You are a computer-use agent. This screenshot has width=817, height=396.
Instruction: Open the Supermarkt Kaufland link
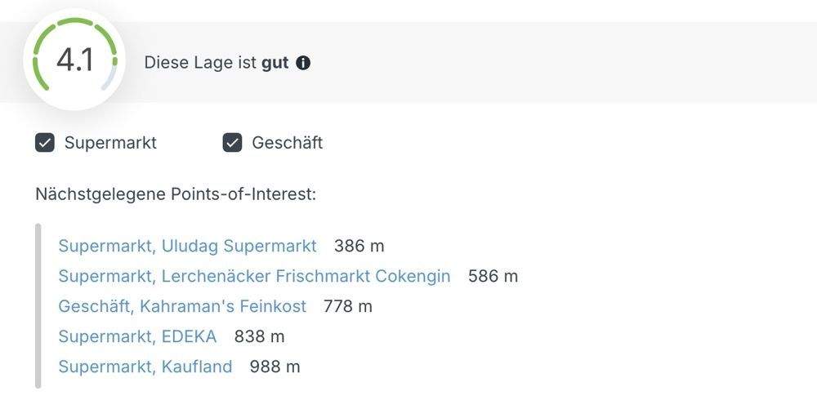[145, 367]
